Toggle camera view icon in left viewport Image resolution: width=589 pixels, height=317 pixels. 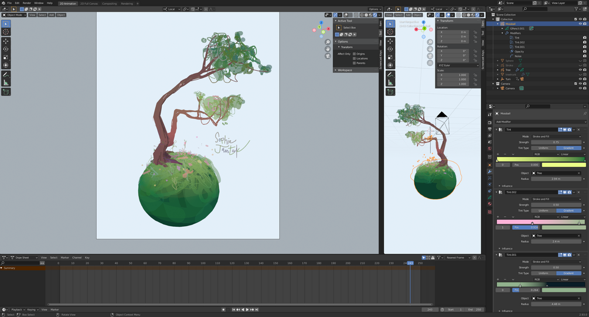[328, 56]
